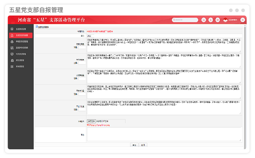Click the notification bell icon in header
Screen dimensions: 255x158
point(211,20)
